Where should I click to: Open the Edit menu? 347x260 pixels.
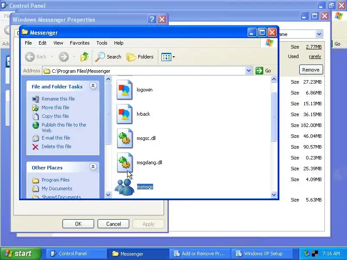43,43
